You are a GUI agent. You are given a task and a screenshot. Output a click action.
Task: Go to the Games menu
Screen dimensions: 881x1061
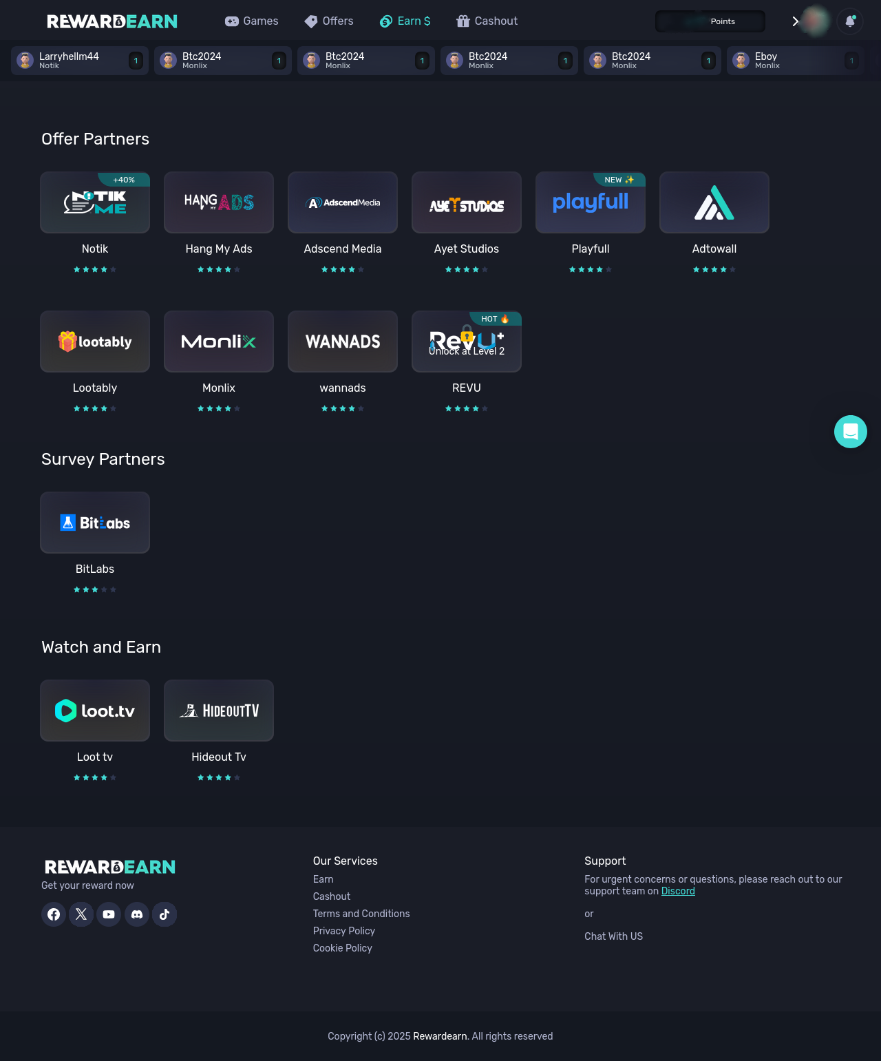pos(252,21)
